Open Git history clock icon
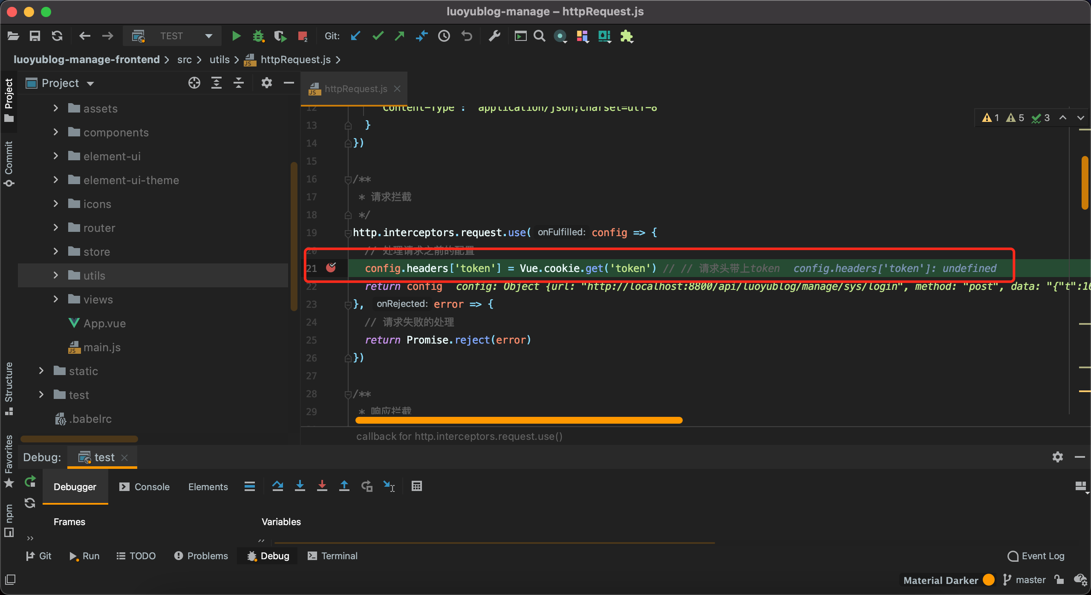The height and width of the screenshot is (595, 1091). pos(444,36)
